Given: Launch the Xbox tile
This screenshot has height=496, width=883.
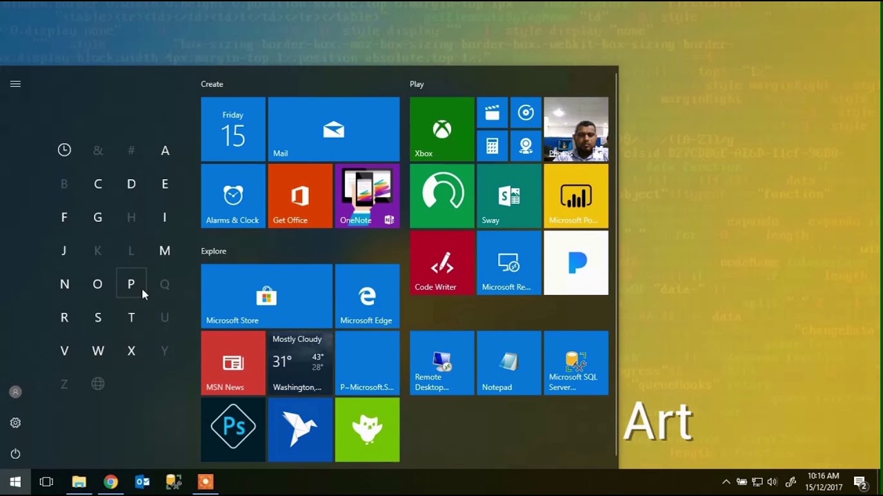Looking at the screenshot, I should tap(442, 129).
